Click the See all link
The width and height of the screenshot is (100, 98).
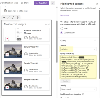47,24
